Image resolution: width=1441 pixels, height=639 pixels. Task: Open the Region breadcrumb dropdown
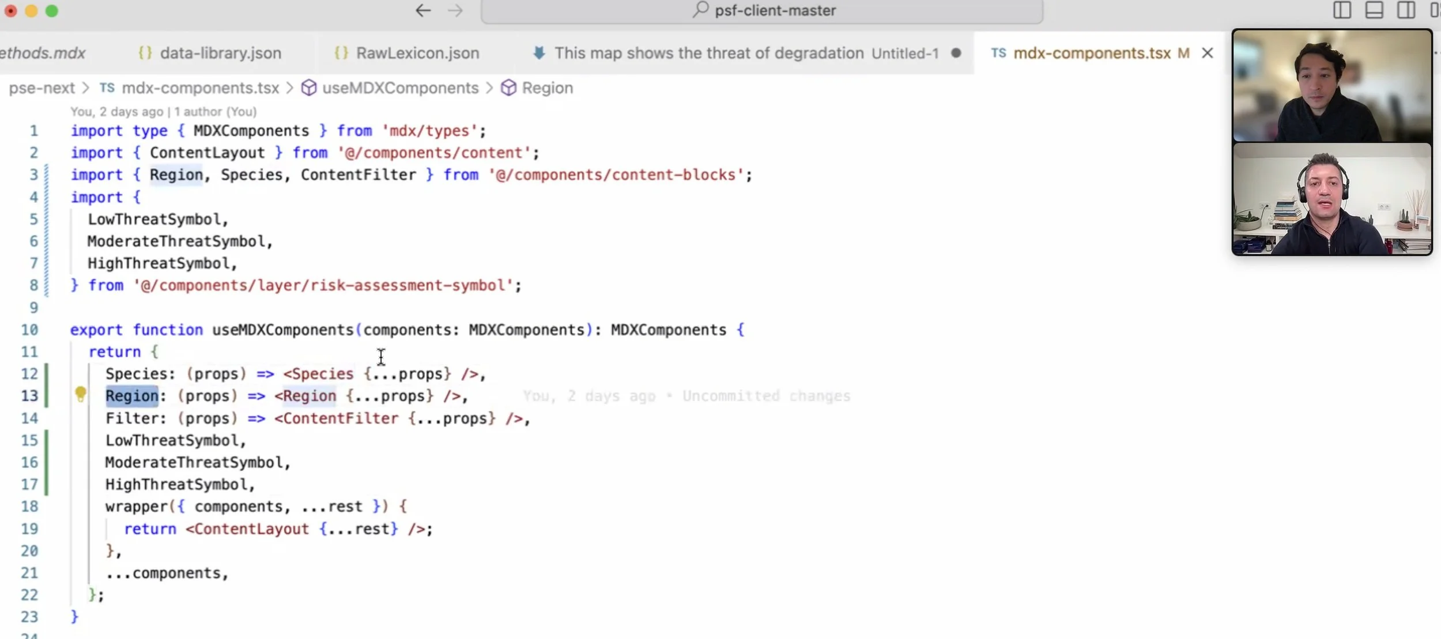click(547, 88)
